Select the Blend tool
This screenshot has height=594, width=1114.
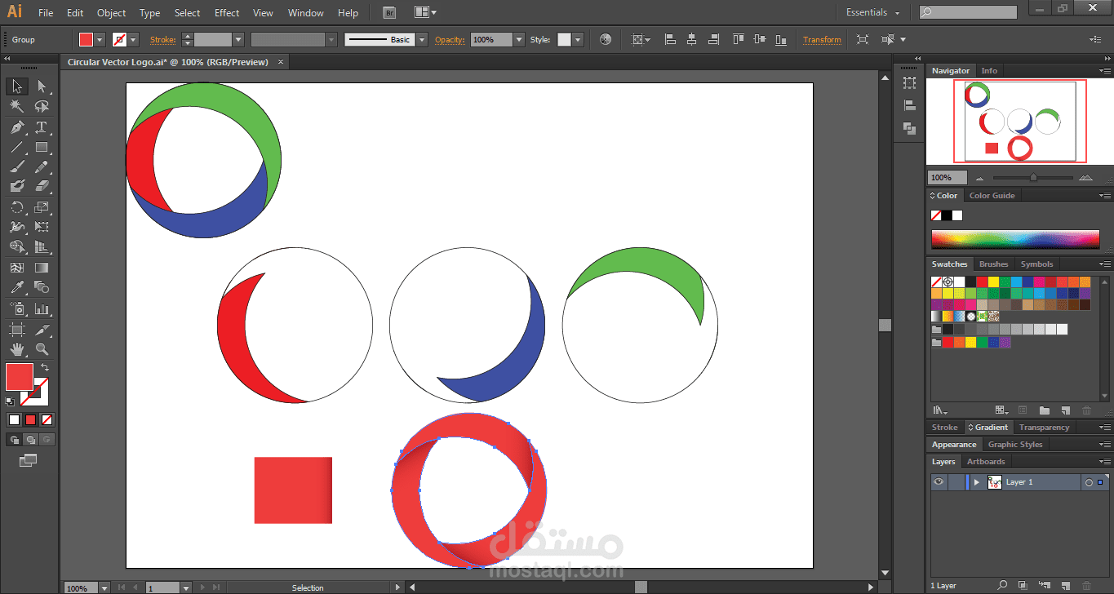[x=42, y=287]
